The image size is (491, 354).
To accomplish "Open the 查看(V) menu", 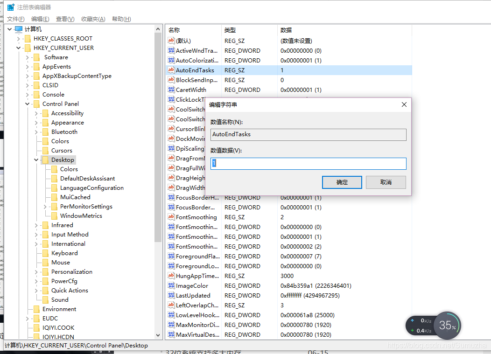I will [x=65, y=19].
